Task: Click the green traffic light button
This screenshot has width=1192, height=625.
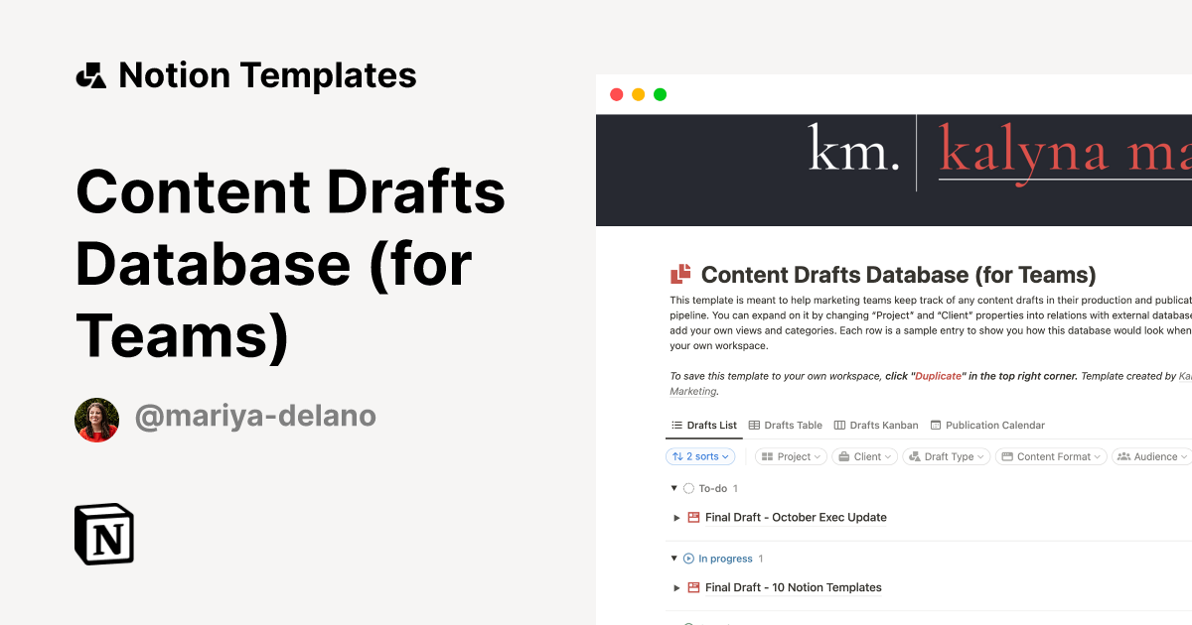Action: click(x=659, y=93)
